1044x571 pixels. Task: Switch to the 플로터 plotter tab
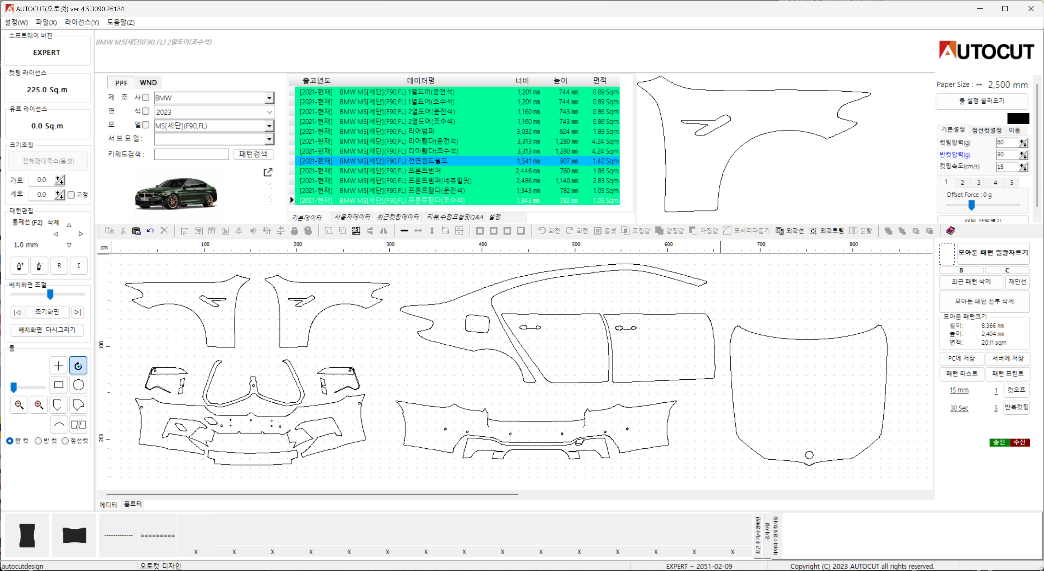[133, 504]
